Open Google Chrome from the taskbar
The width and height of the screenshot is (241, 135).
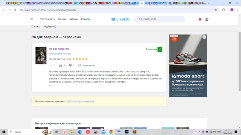[111, 132]
